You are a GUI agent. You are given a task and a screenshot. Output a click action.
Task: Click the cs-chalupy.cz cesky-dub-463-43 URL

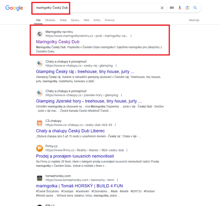79,125
